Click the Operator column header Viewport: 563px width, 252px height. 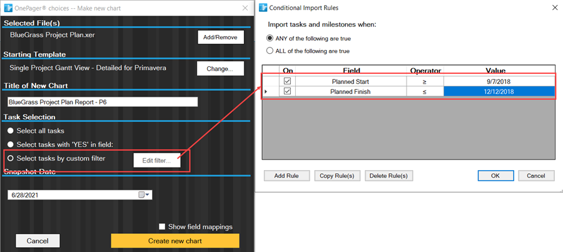pos(425,71)
